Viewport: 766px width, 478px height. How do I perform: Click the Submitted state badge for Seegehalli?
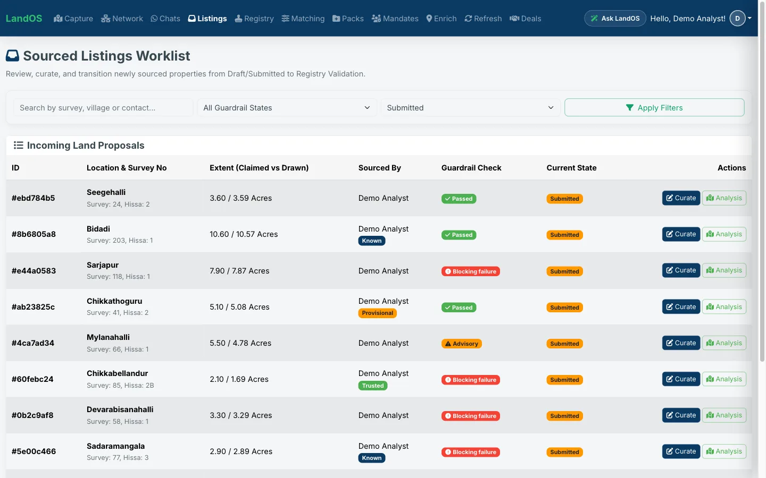(564, 199)
